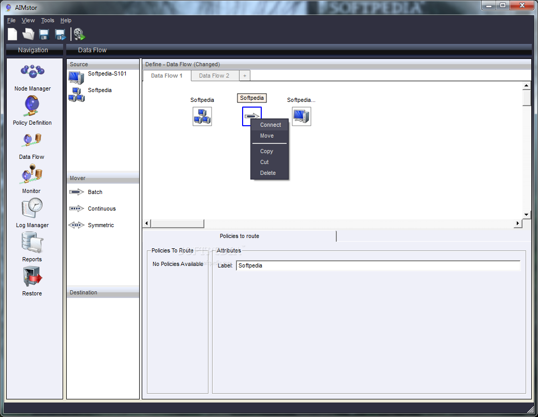Click the vertical scrollbar thumb
Viewport: 538px width, 417px height.
[x=526, y=98]
